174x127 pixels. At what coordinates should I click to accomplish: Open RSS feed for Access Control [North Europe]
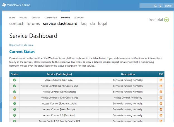coord(161,92)
